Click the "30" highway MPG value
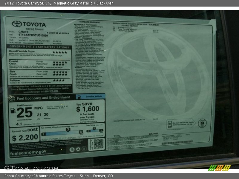Viewport: 239px width, 179px height. pyautogui.click(x=46, y=115)
